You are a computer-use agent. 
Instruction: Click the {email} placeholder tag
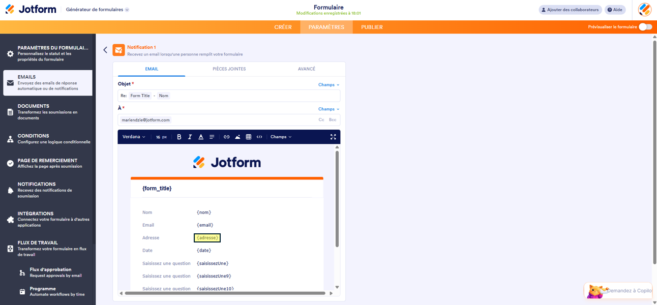205,225
